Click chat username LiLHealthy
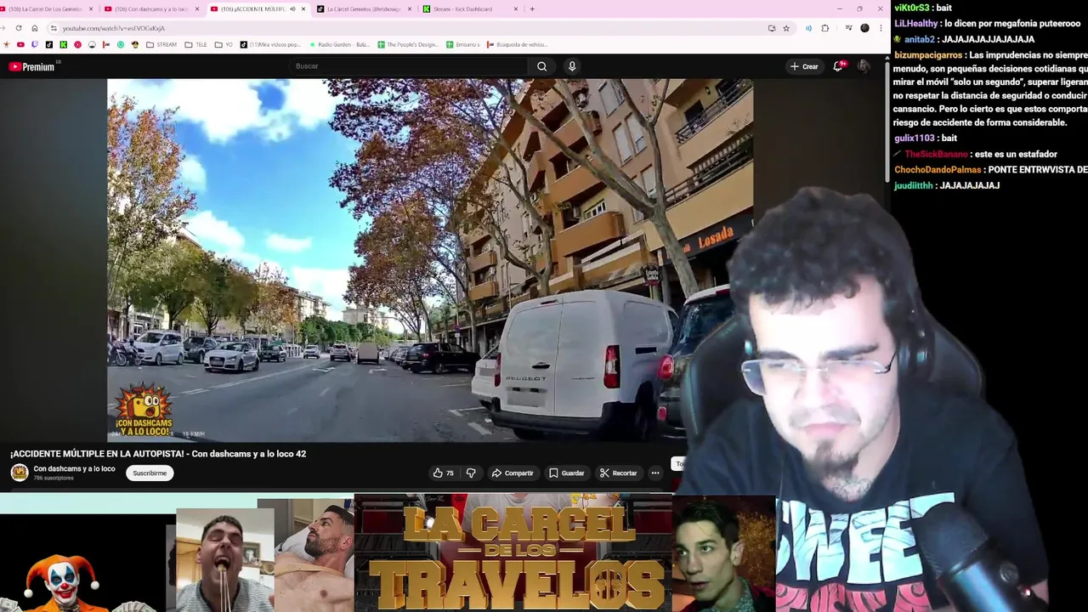 (x=916, y=24)
